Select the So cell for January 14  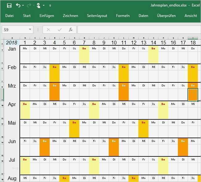click(153, 48)
